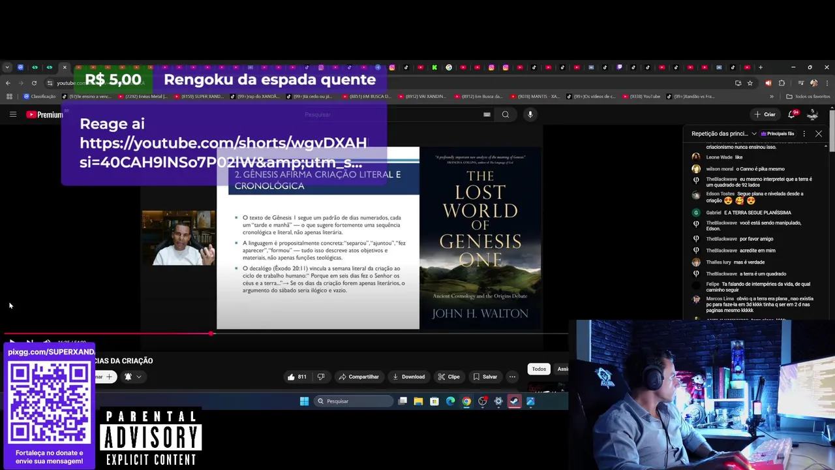Open Chrome media controls icon
Image resolution: width=835 pixels, height=470 pixels.
[800, 83]
